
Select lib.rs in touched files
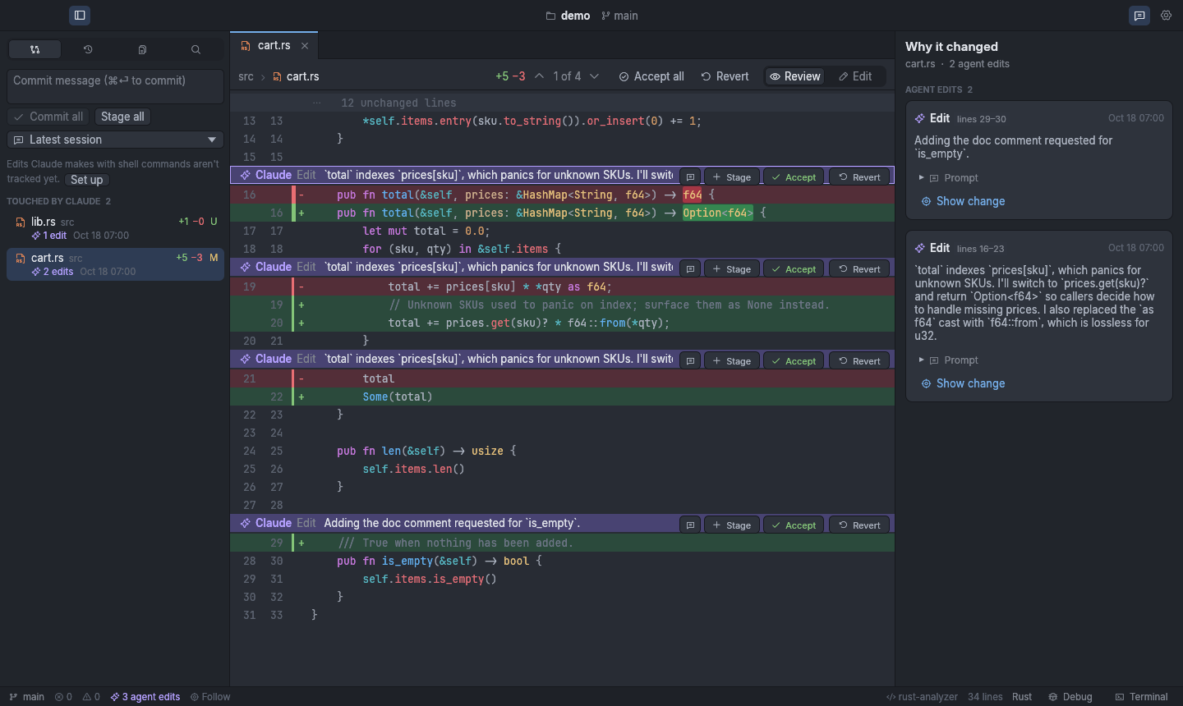[x=115, y=228]
